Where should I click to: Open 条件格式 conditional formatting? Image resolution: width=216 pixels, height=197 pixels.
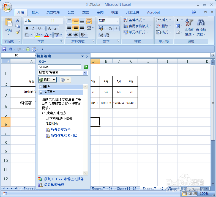pos(134,20)
